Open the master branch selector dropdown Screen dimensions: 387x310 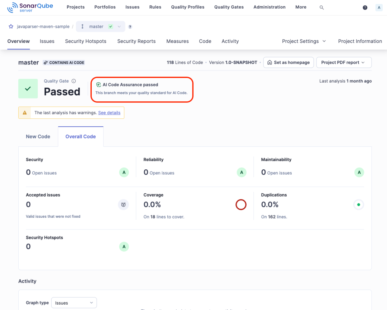click(x=100, y=26)
